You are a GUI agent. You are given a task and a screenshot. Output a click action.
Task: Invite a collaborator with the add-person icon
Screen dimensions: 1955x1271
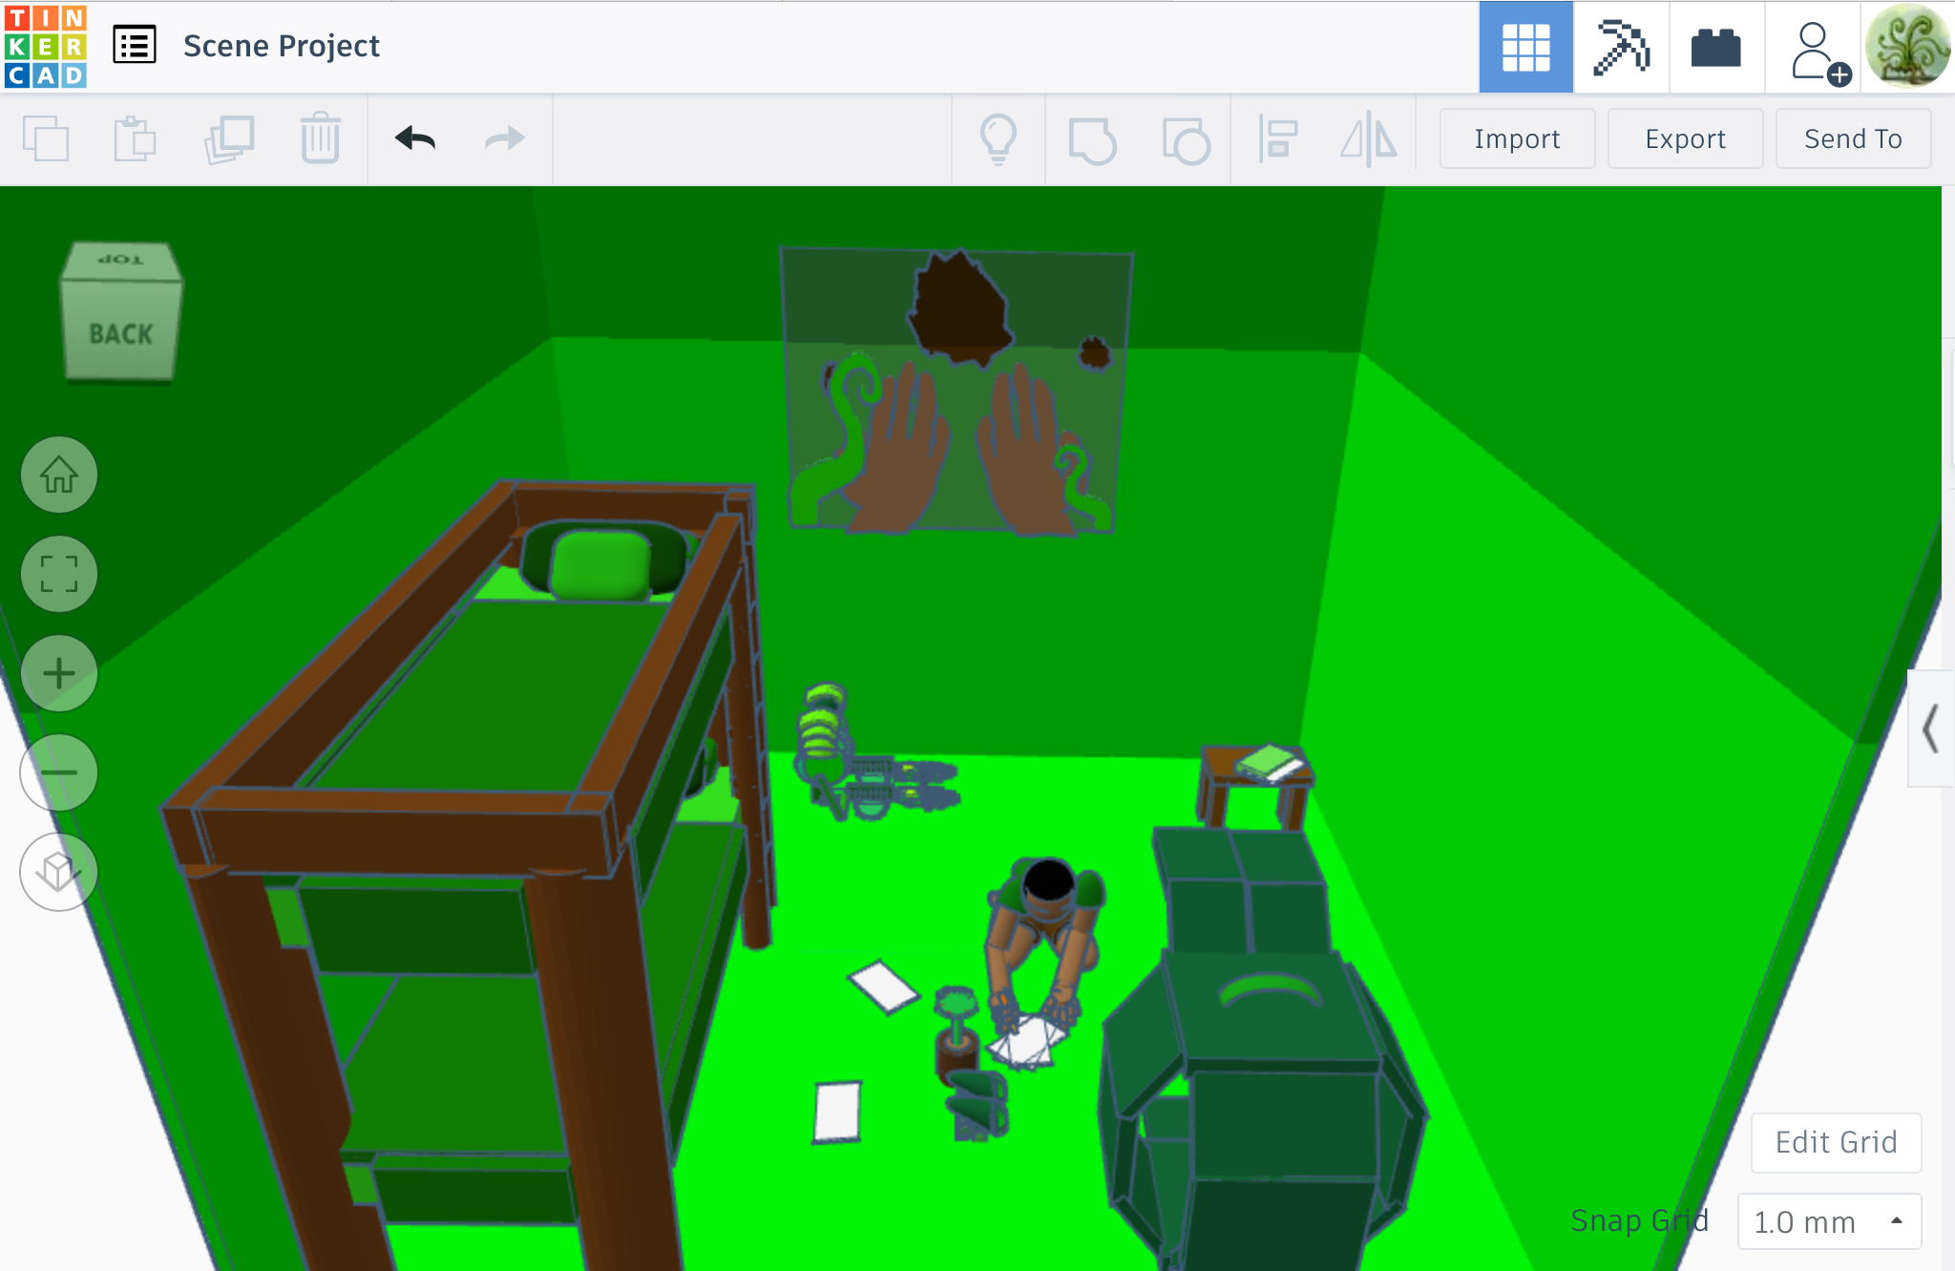(x=1819, y=53)
